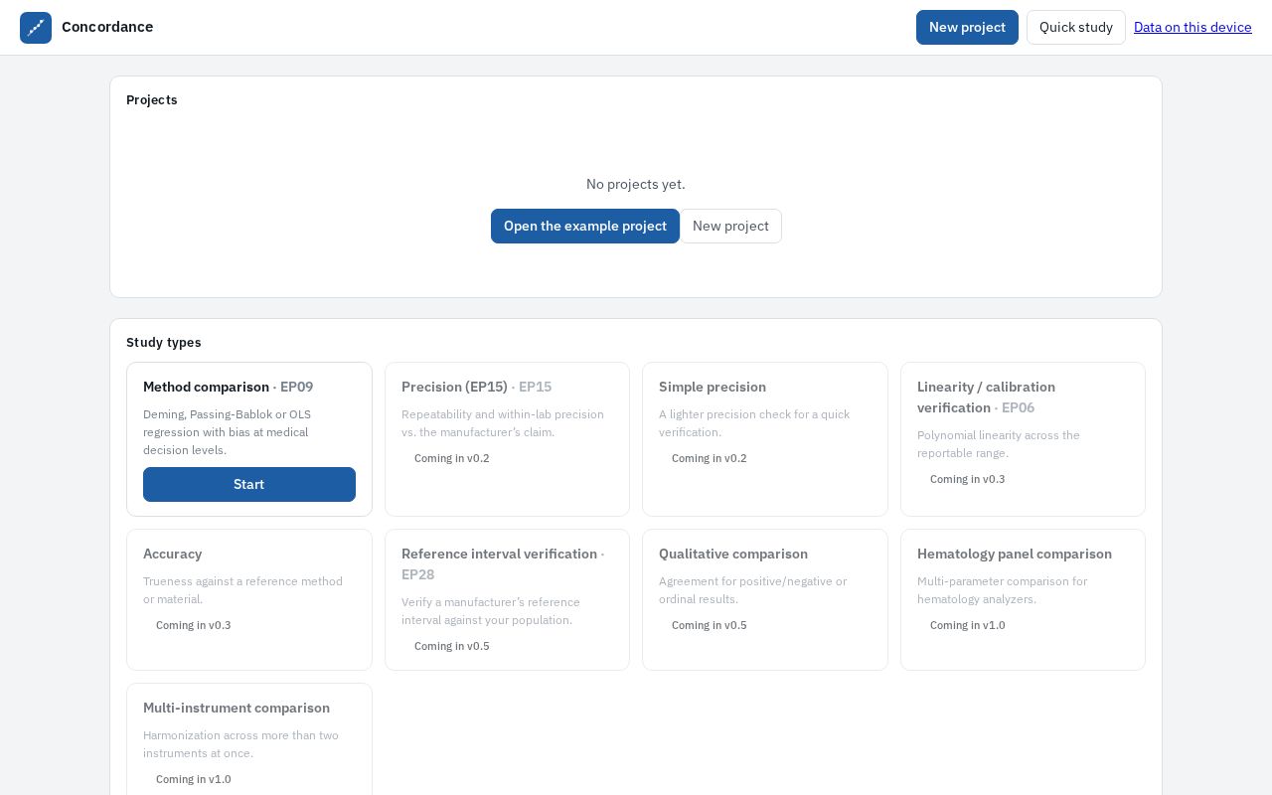
Task: Start the Method comparison study
Action: (x=249, y=484)
